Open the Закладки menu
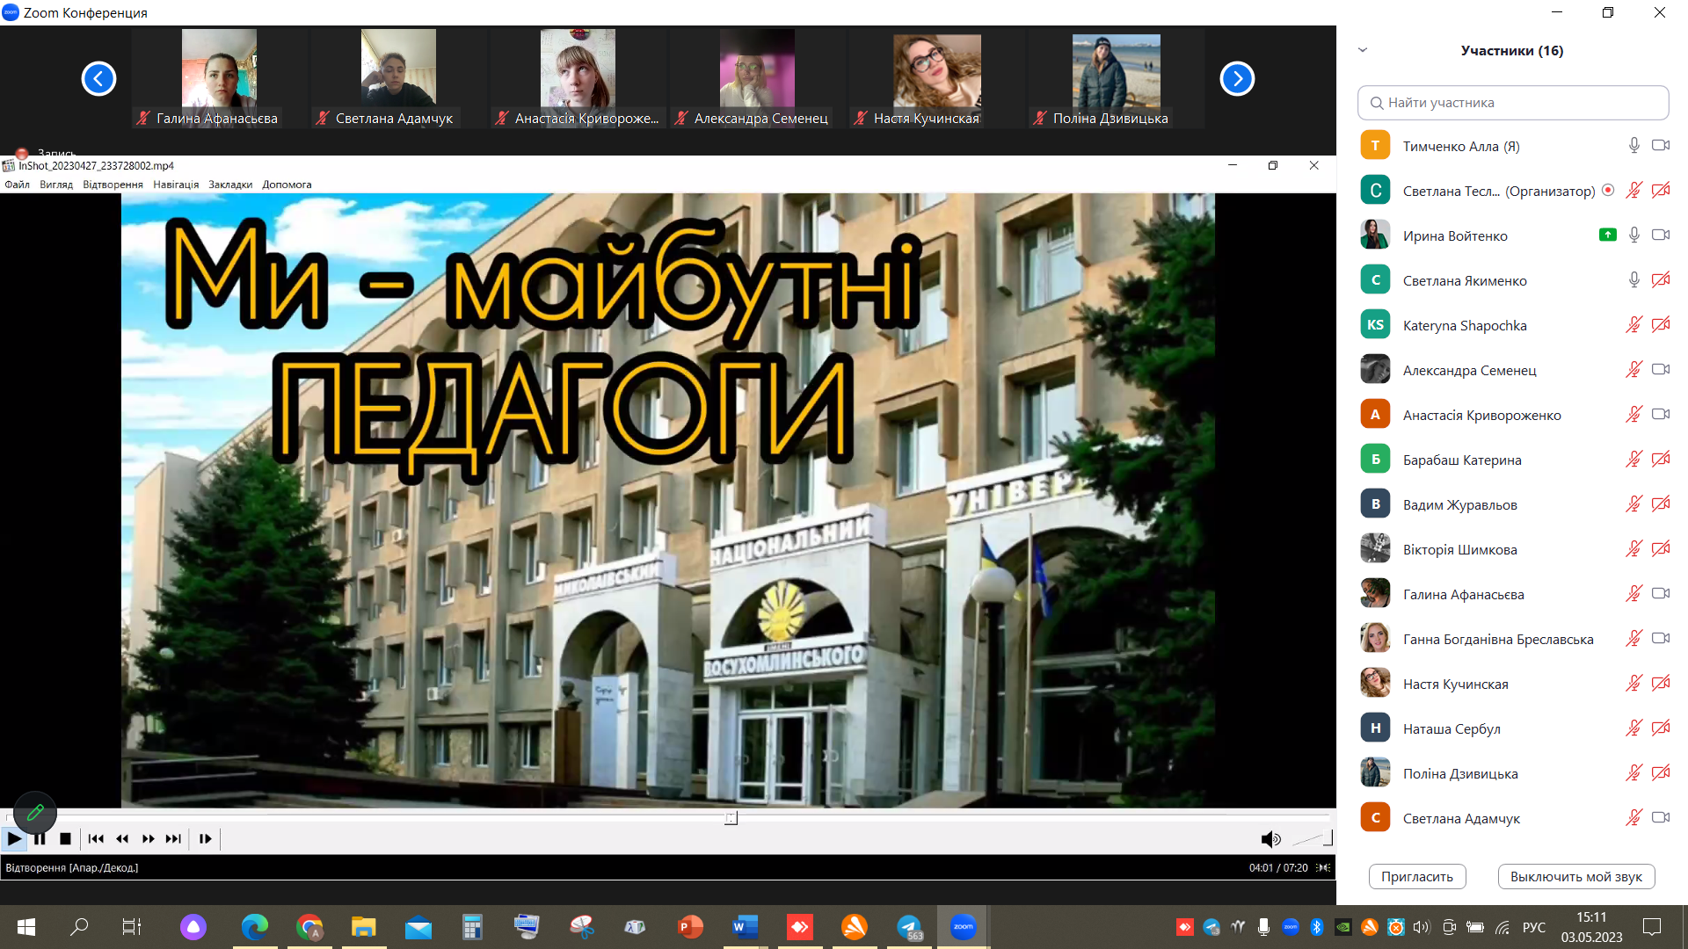The height and width of the screenshot is (949, 1688). 230,185
